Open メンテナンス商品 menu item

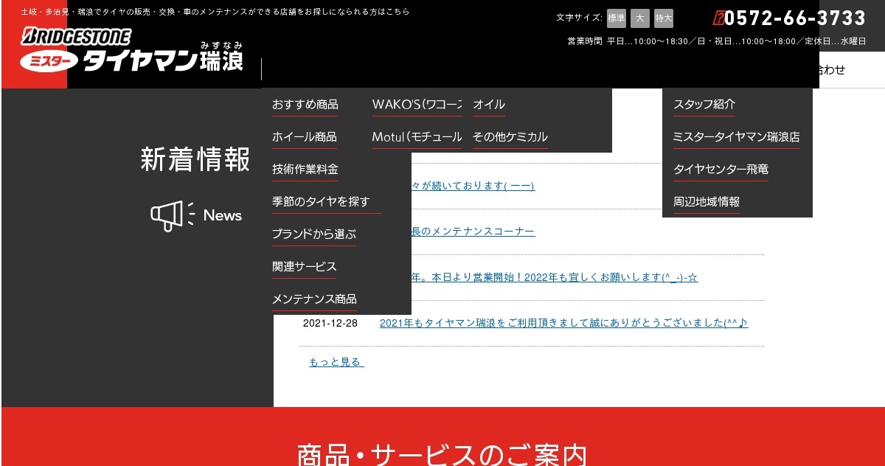pyautogui.click(x=314, y=299)
